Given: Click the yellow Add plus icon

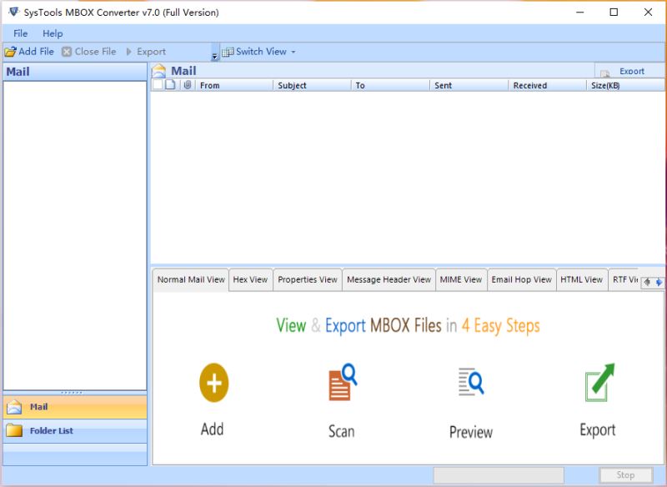Looking at the screenshot, I should tap(214, 383).
